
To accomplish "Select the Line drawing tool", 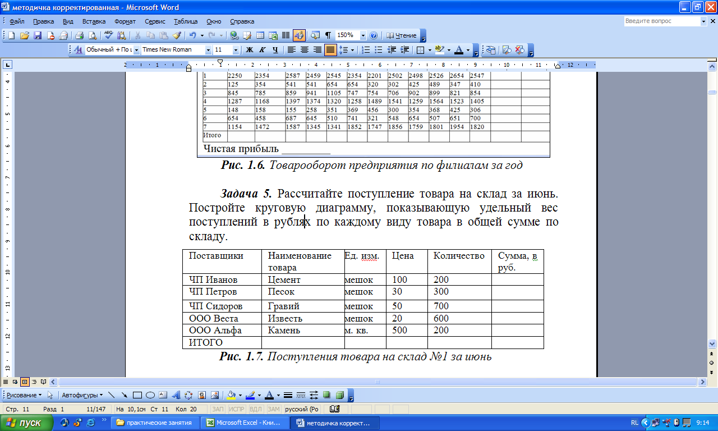I will (111, 395).
